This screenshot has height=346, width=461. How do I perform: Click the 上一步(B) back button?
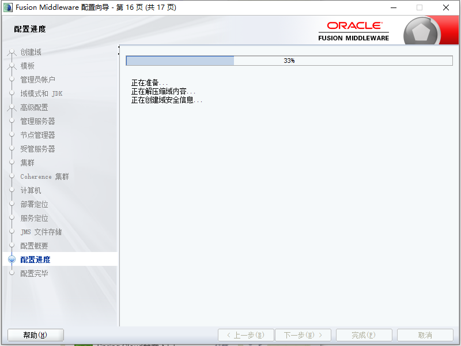pos(246,335)
